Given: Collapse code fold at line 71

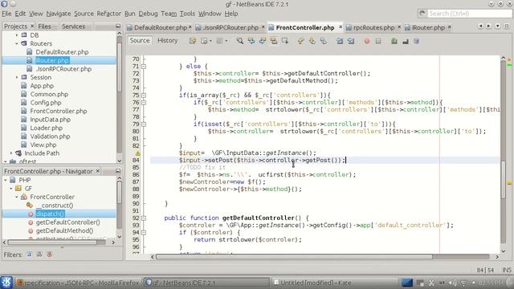Looking at the screenshot, I should click(144, 66).
